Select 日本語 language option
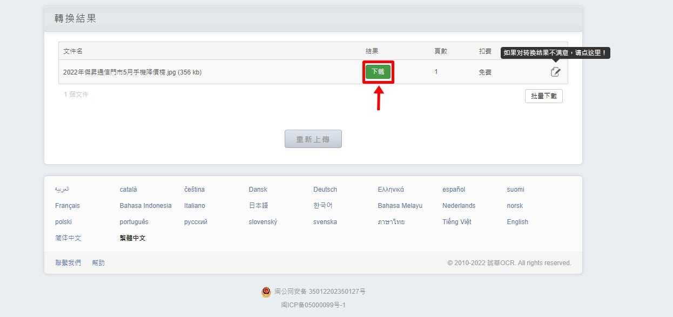Viewport: 673px width, 317px height. pos(258,206)
